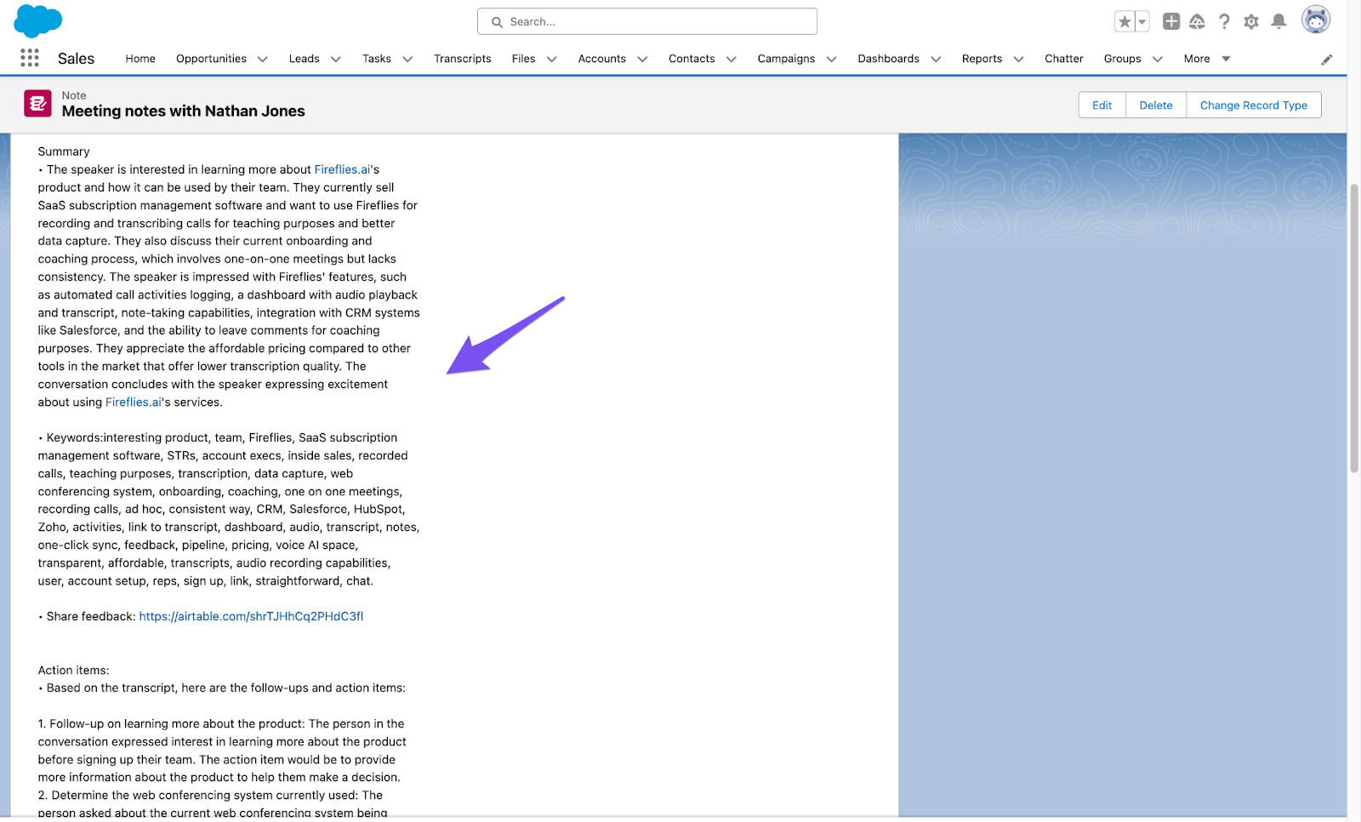1361x822 pixels.
Task: Click the "Summary" heading text
Action: tap(64, 151)
